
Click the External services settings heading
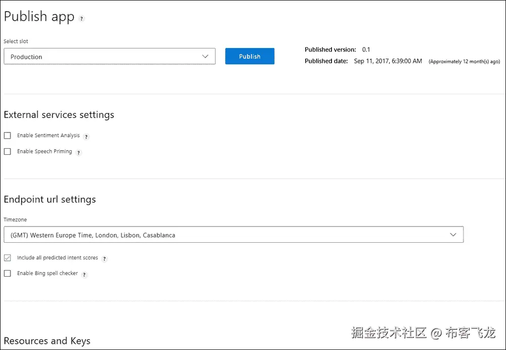59,115
